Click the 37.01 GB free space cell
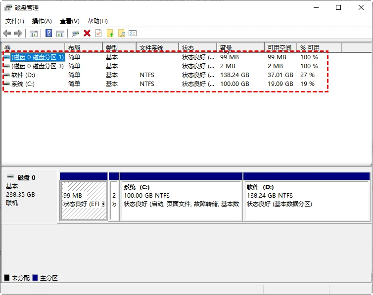The height and width of the screenshot is (295, 373). click(280, 75)
